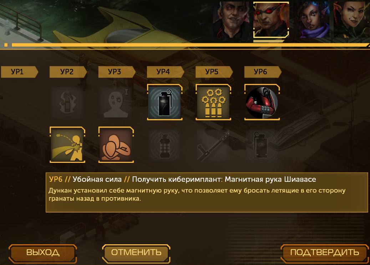Switch to the УР6 level tab
The width and height of the screenshot is (370, 265).
263,72
